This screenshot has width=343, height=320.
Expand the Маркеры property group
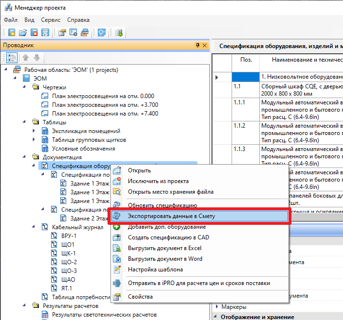pyautogui.click(x=217, y=307)
